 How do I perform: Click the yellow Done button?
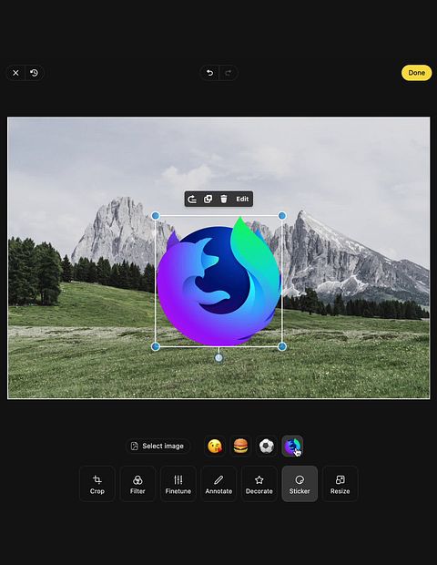pos(416,73)
